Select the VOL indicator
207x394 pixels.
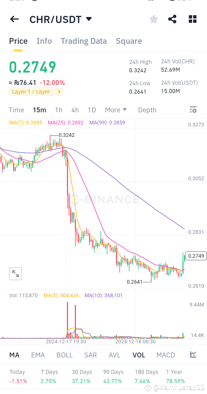pyautogui.click(x=139, y=355)
